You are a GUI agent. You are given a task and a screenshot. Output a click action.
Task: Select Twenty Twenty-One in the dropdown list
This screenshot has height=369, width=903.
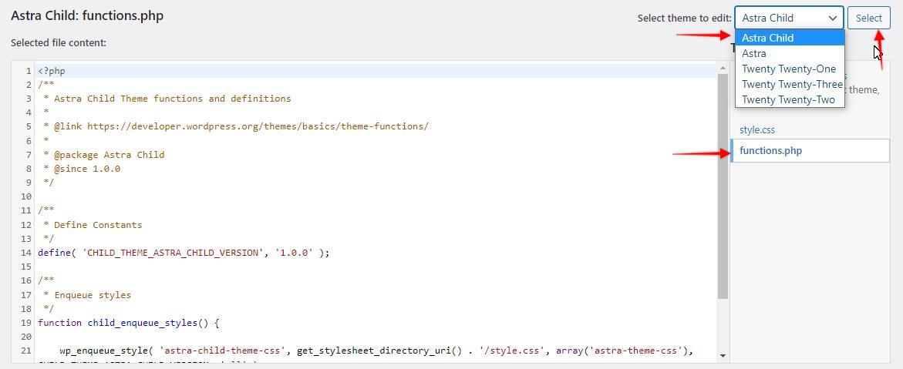[x=789, y=69]
